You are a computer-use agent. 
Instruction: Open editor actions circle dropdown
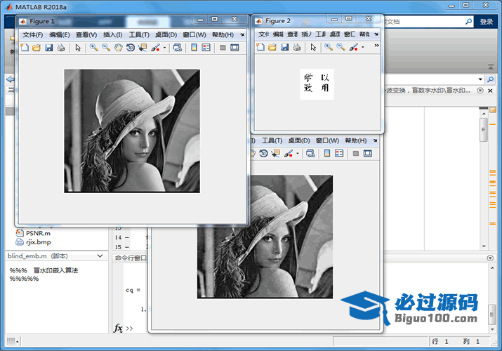click(480, 91)
